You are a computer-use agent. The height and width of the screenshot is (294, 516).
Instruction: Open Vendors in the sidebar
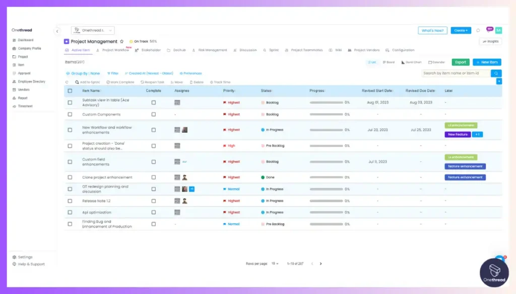21,89
